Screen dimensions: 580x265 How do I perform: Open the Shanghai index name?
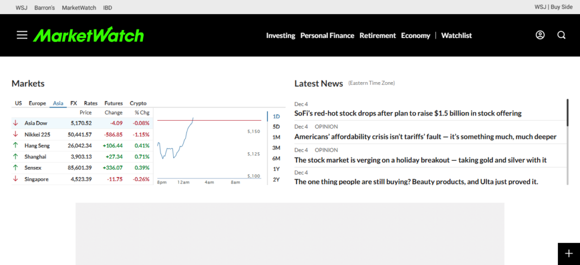coord(36,157)
